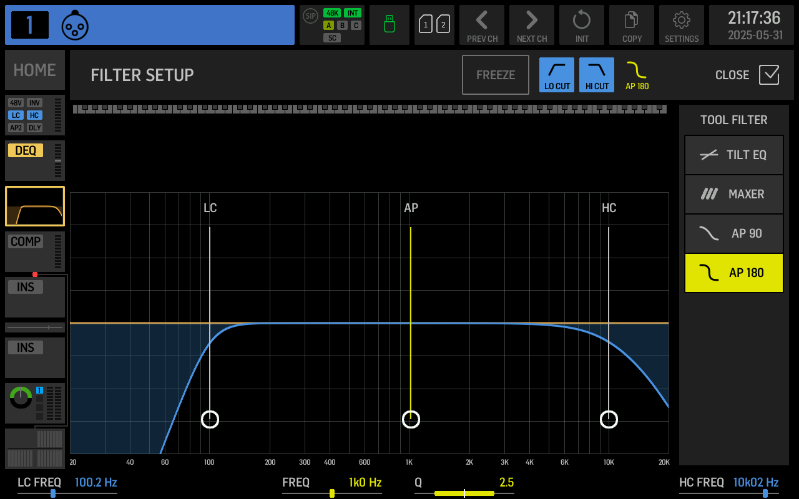Toggle the LO CUT filter
Viewport: 799px width, 499px height.
pyautogui.click(x=557, y=75)
